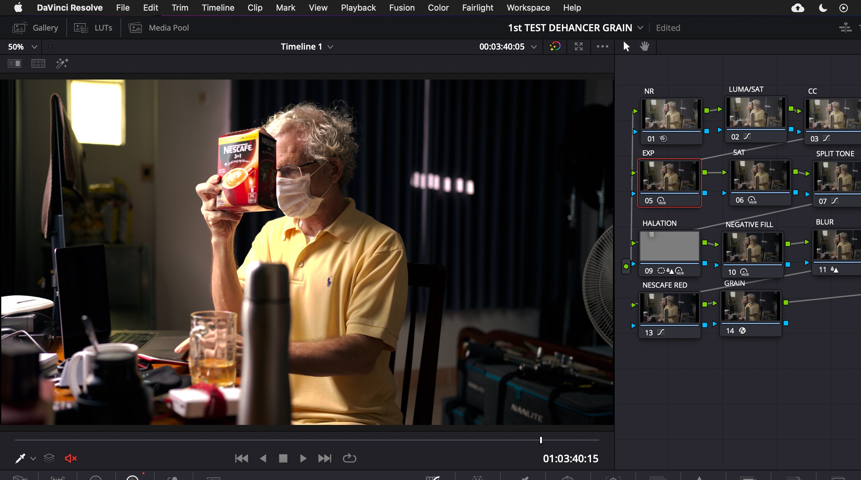Image resolution: width=861 pixels, height=480 pixels.
Task: Select node 10 NEGATIVE FILL thumbnail
Action: (x=752, y=247)
